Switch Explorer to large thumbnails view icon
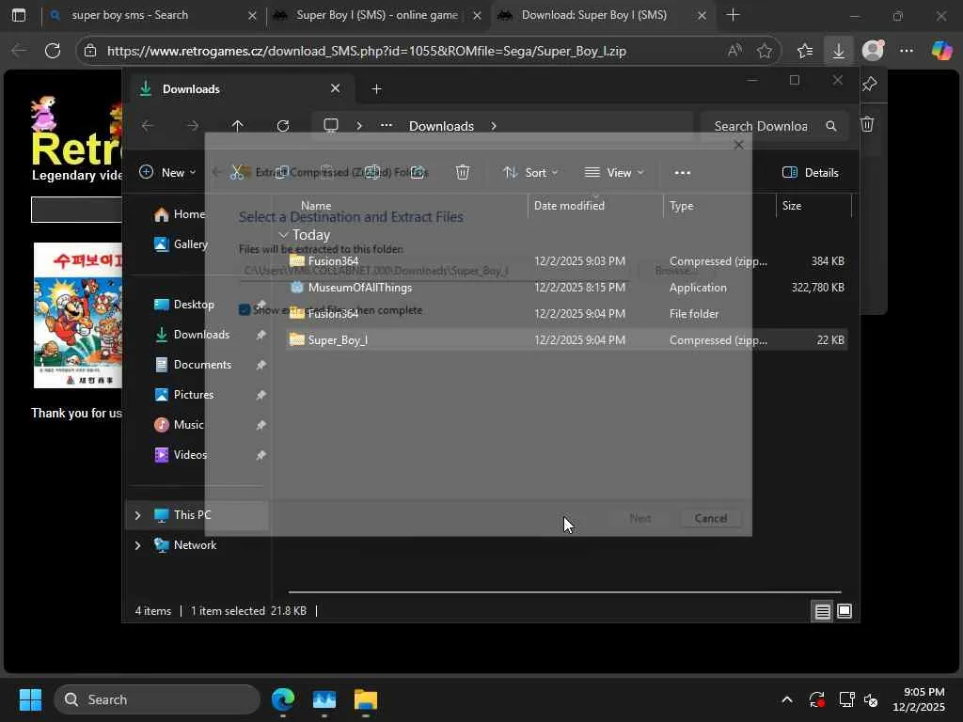This screenshot has height=722, width=963. pyautogui.click(x=845, y=611)
